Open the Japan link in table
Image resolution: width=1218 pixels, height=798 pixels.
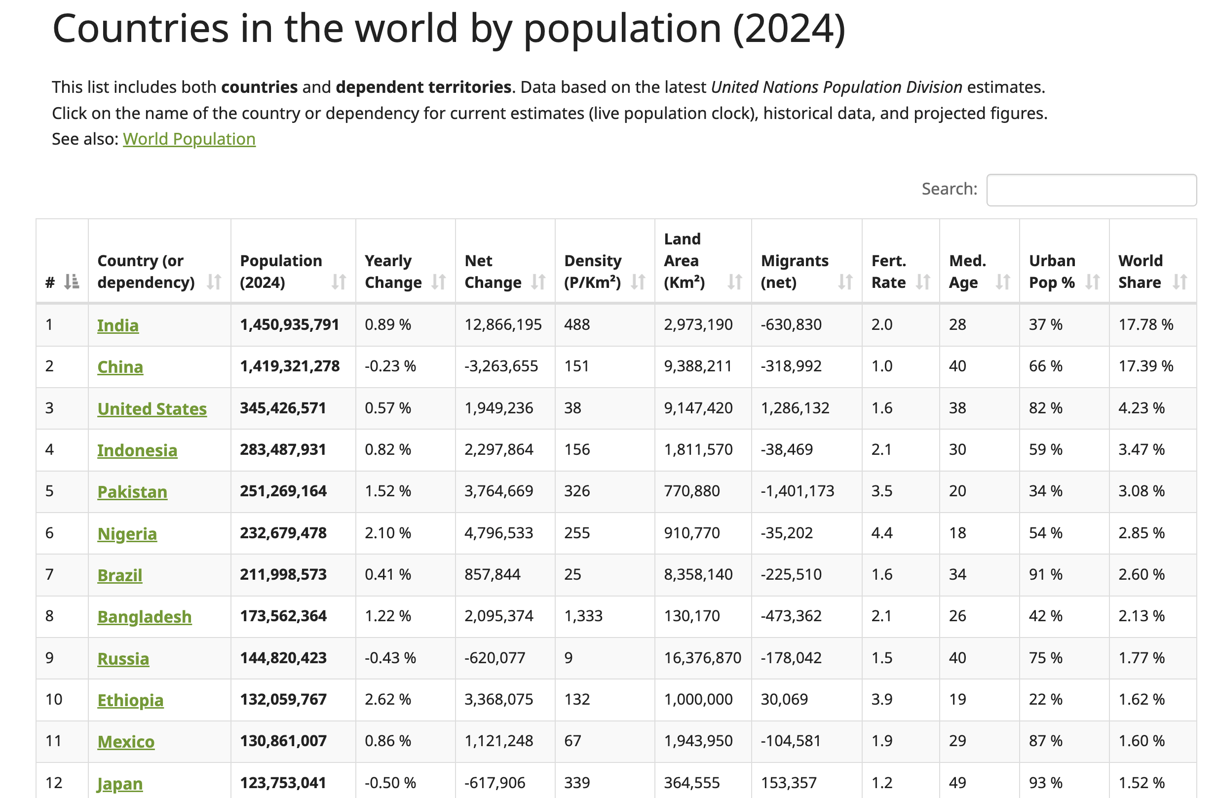tap(120, 784)
